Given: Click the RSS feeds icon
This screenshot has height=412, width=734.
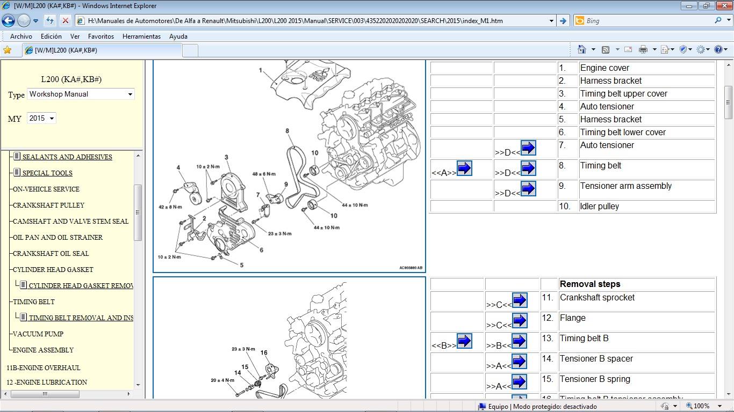Looking at the screenshot, I should point(605,49).
